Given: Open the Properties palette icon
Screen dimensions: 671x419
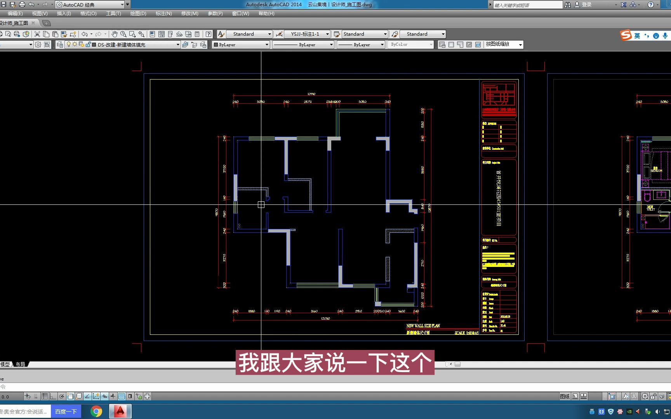Looking at the screenshot, I should 152,34.
